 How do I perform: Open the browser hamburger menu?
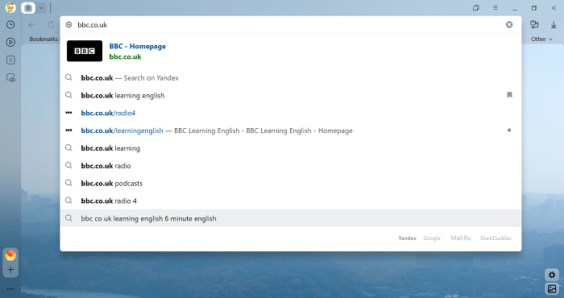[x=496, y=7]
